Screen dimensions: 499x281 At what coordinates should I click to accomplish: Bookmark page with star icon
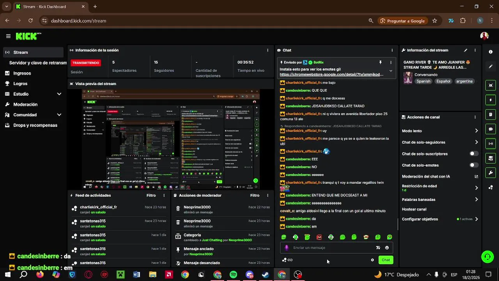pos(435,21)
